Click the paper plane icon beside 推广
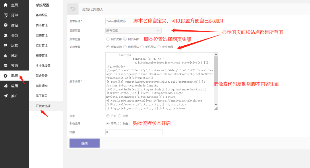Image resolution: width=310 pixels, height=168 pixels. click(5, 96)
